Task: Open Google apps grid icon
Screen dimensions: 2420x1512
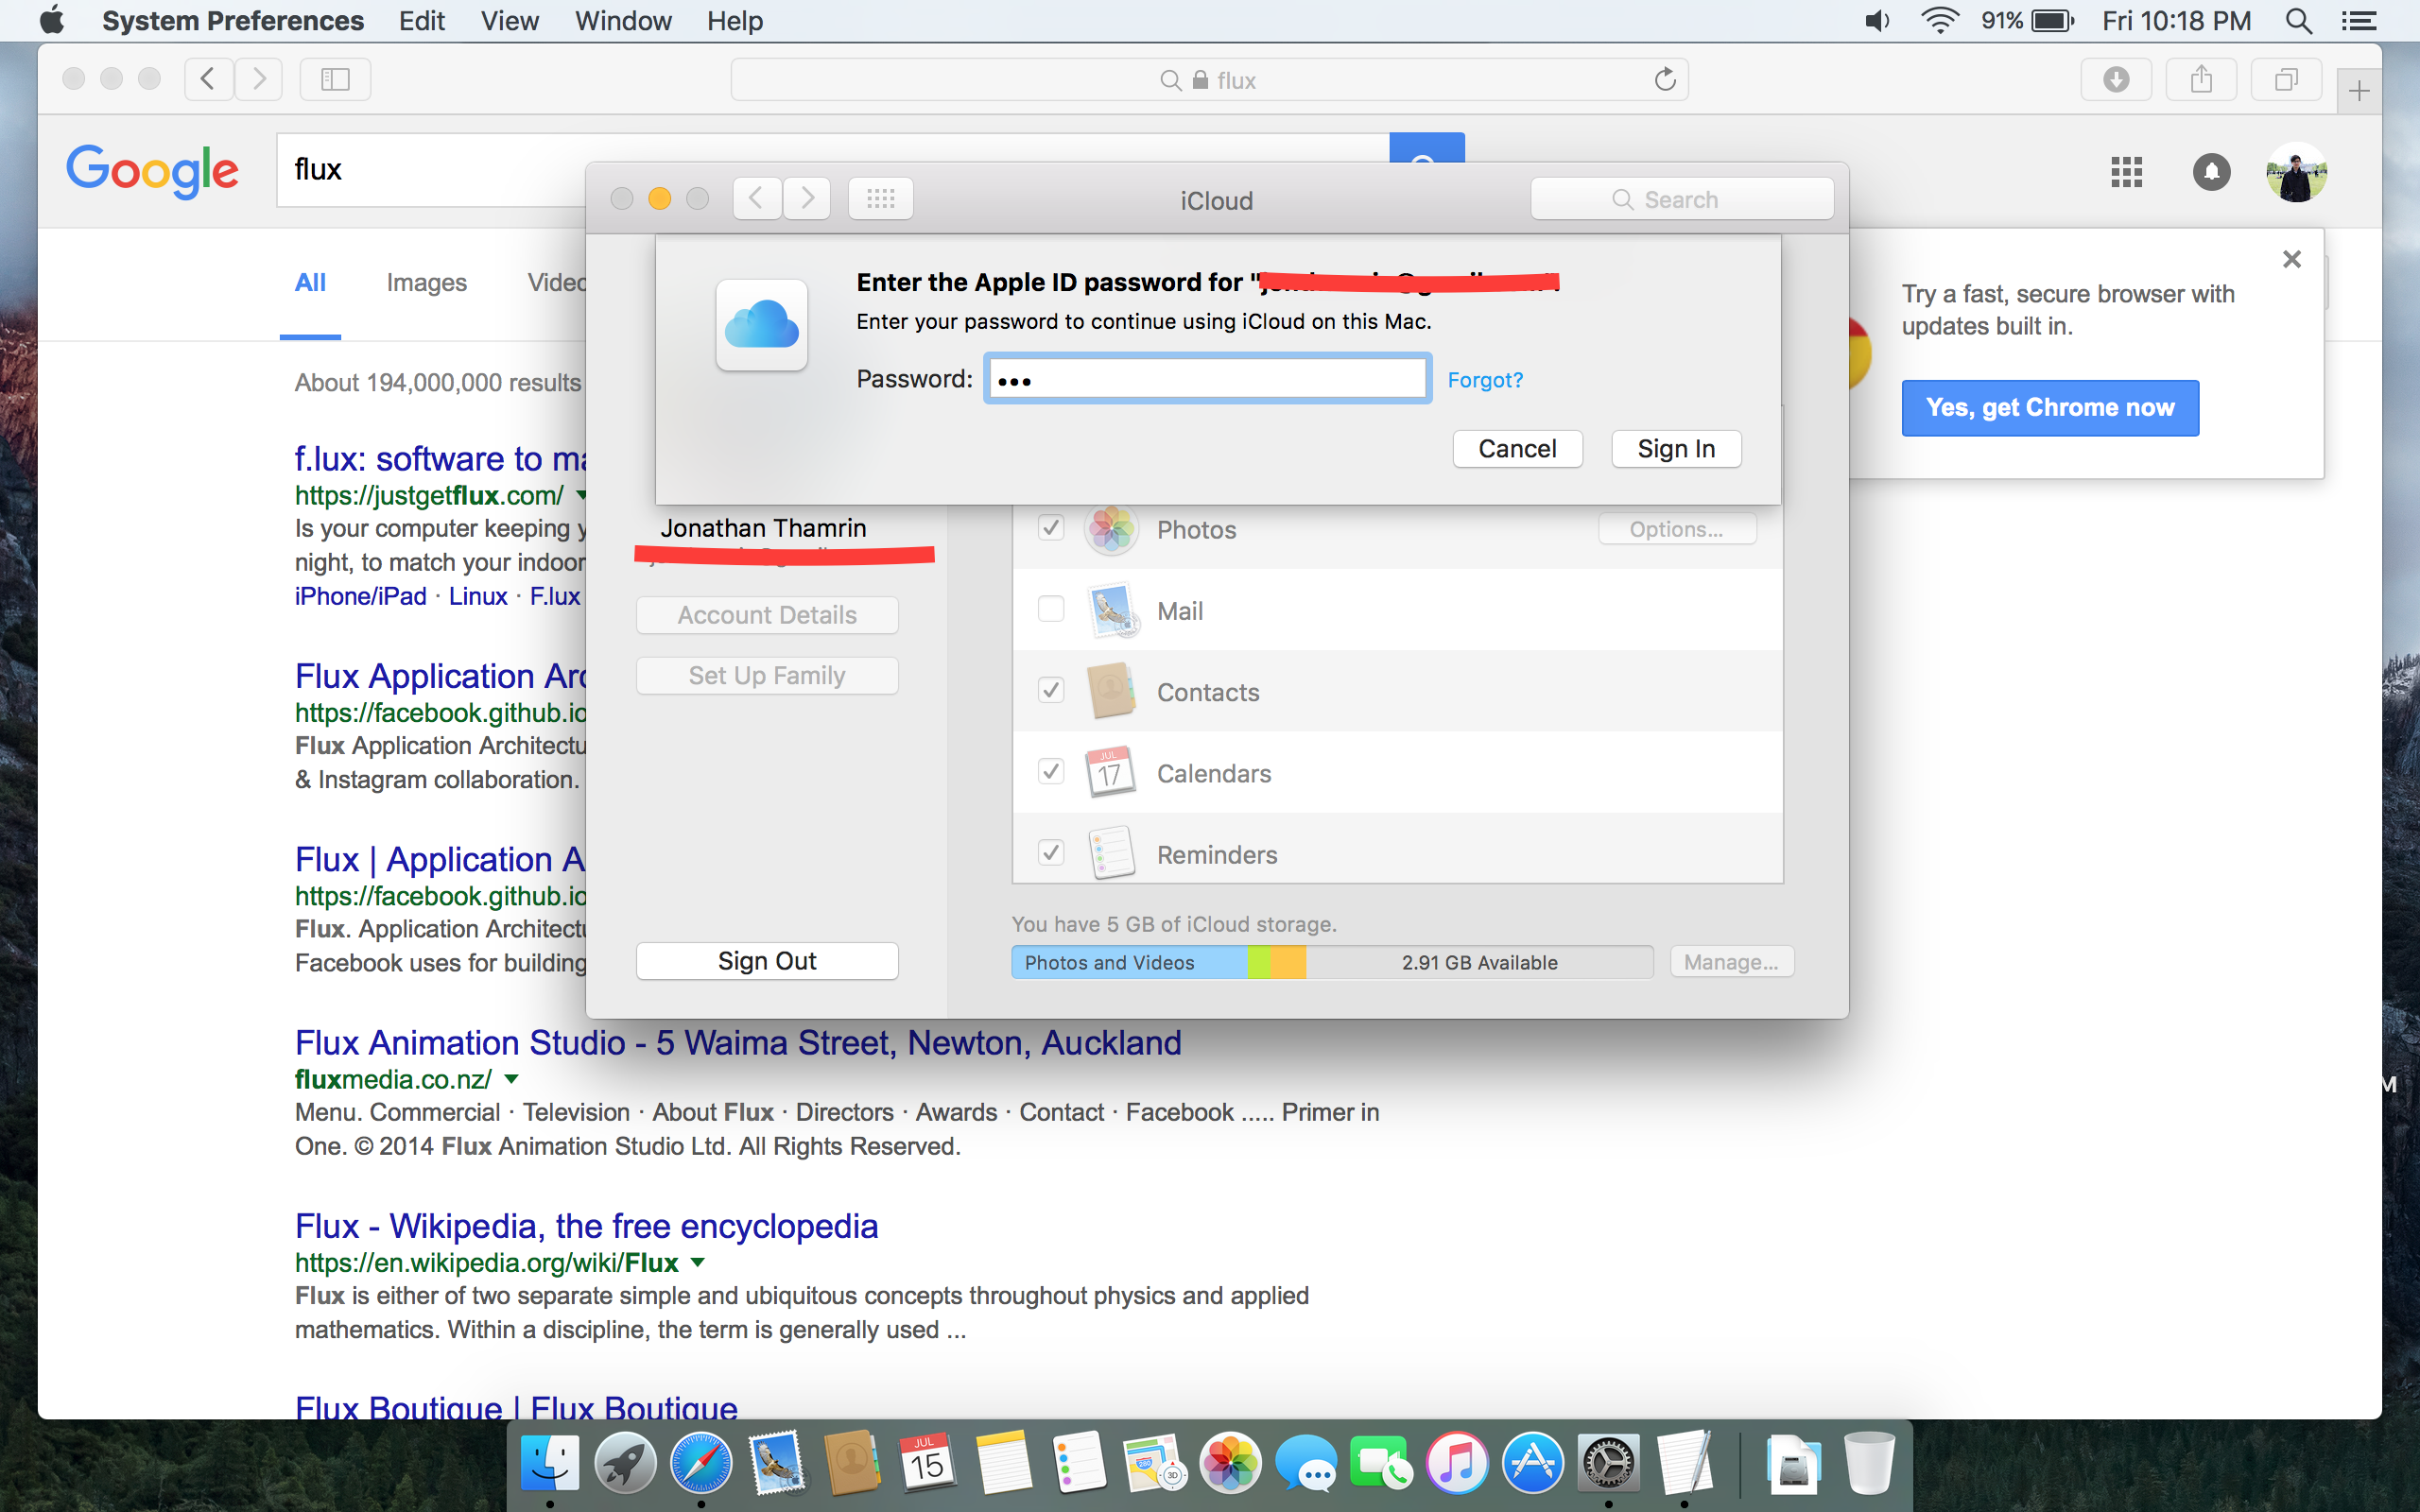Action: (2126, 172)
